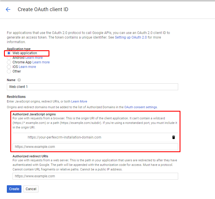
Task: Click the Application type label
Action: click(x=19, y=49)
